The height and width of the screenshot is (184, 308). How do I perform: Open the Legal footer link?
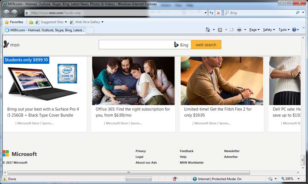point(139,157)
